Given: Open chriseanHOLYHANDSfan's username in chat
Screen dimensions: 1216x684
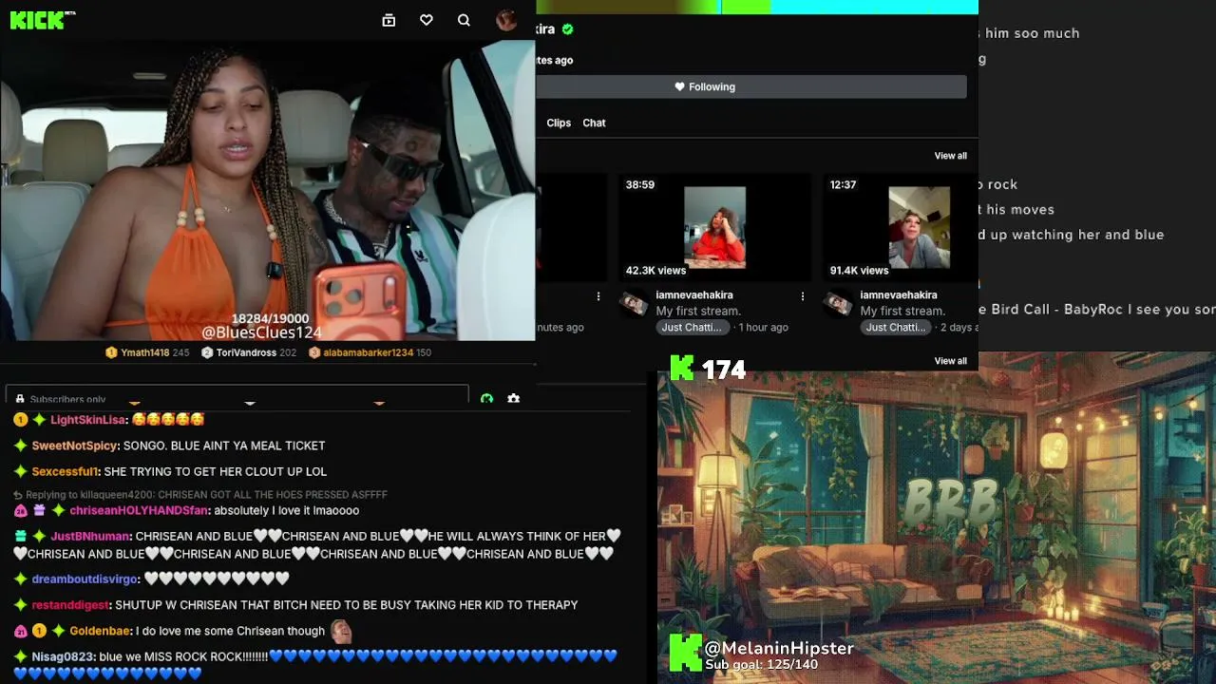Looking at the screenshot, I should tap(140, 510).
